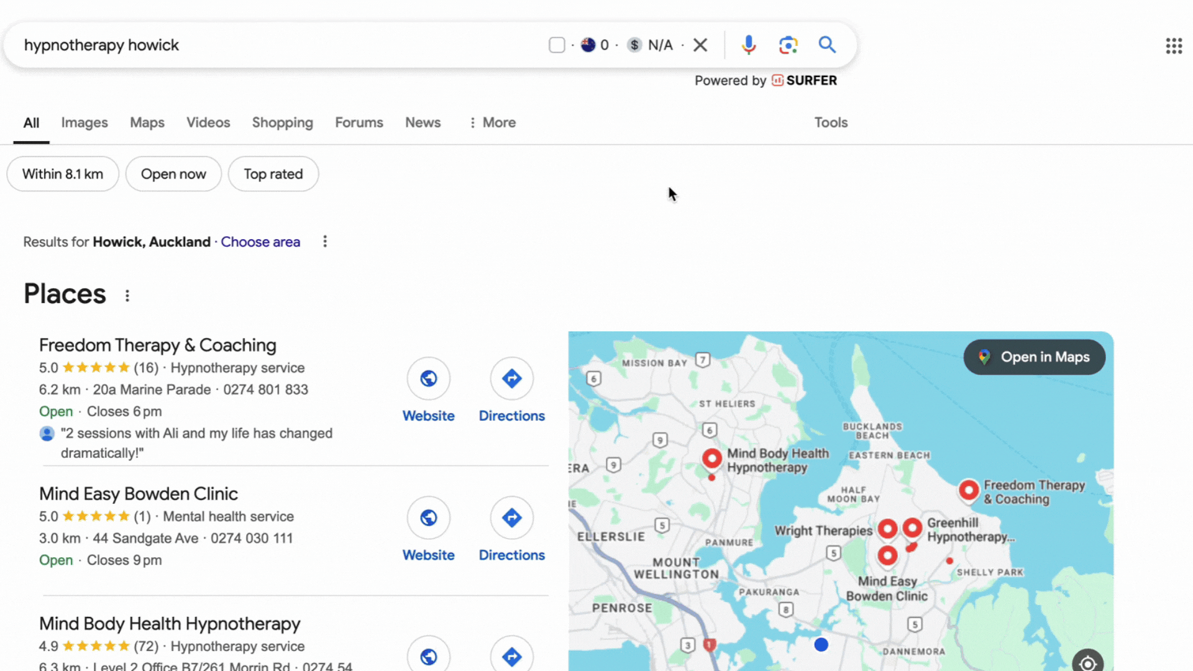Click the Choose area link
The image size is (1193, 671).
tap(260, 242)
